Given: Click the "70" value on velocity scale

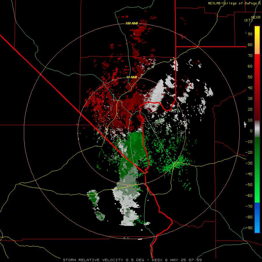Looking at the screenshot, I should coord(250,56).
